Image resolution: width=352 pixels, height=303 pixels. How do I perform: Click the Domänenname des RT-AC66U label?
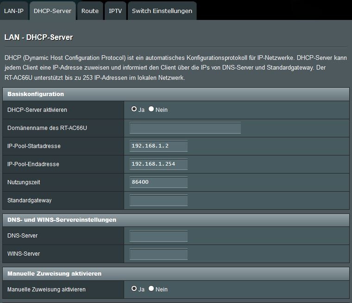[47, 128]
